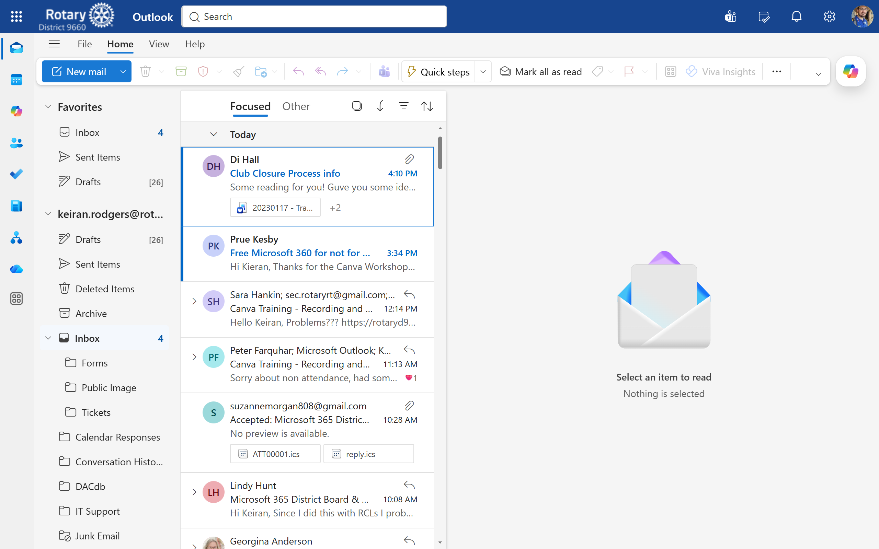Click the sort order arrows in message list
Image resolution: width=879 pixels, height=549 pixels.
427,106
